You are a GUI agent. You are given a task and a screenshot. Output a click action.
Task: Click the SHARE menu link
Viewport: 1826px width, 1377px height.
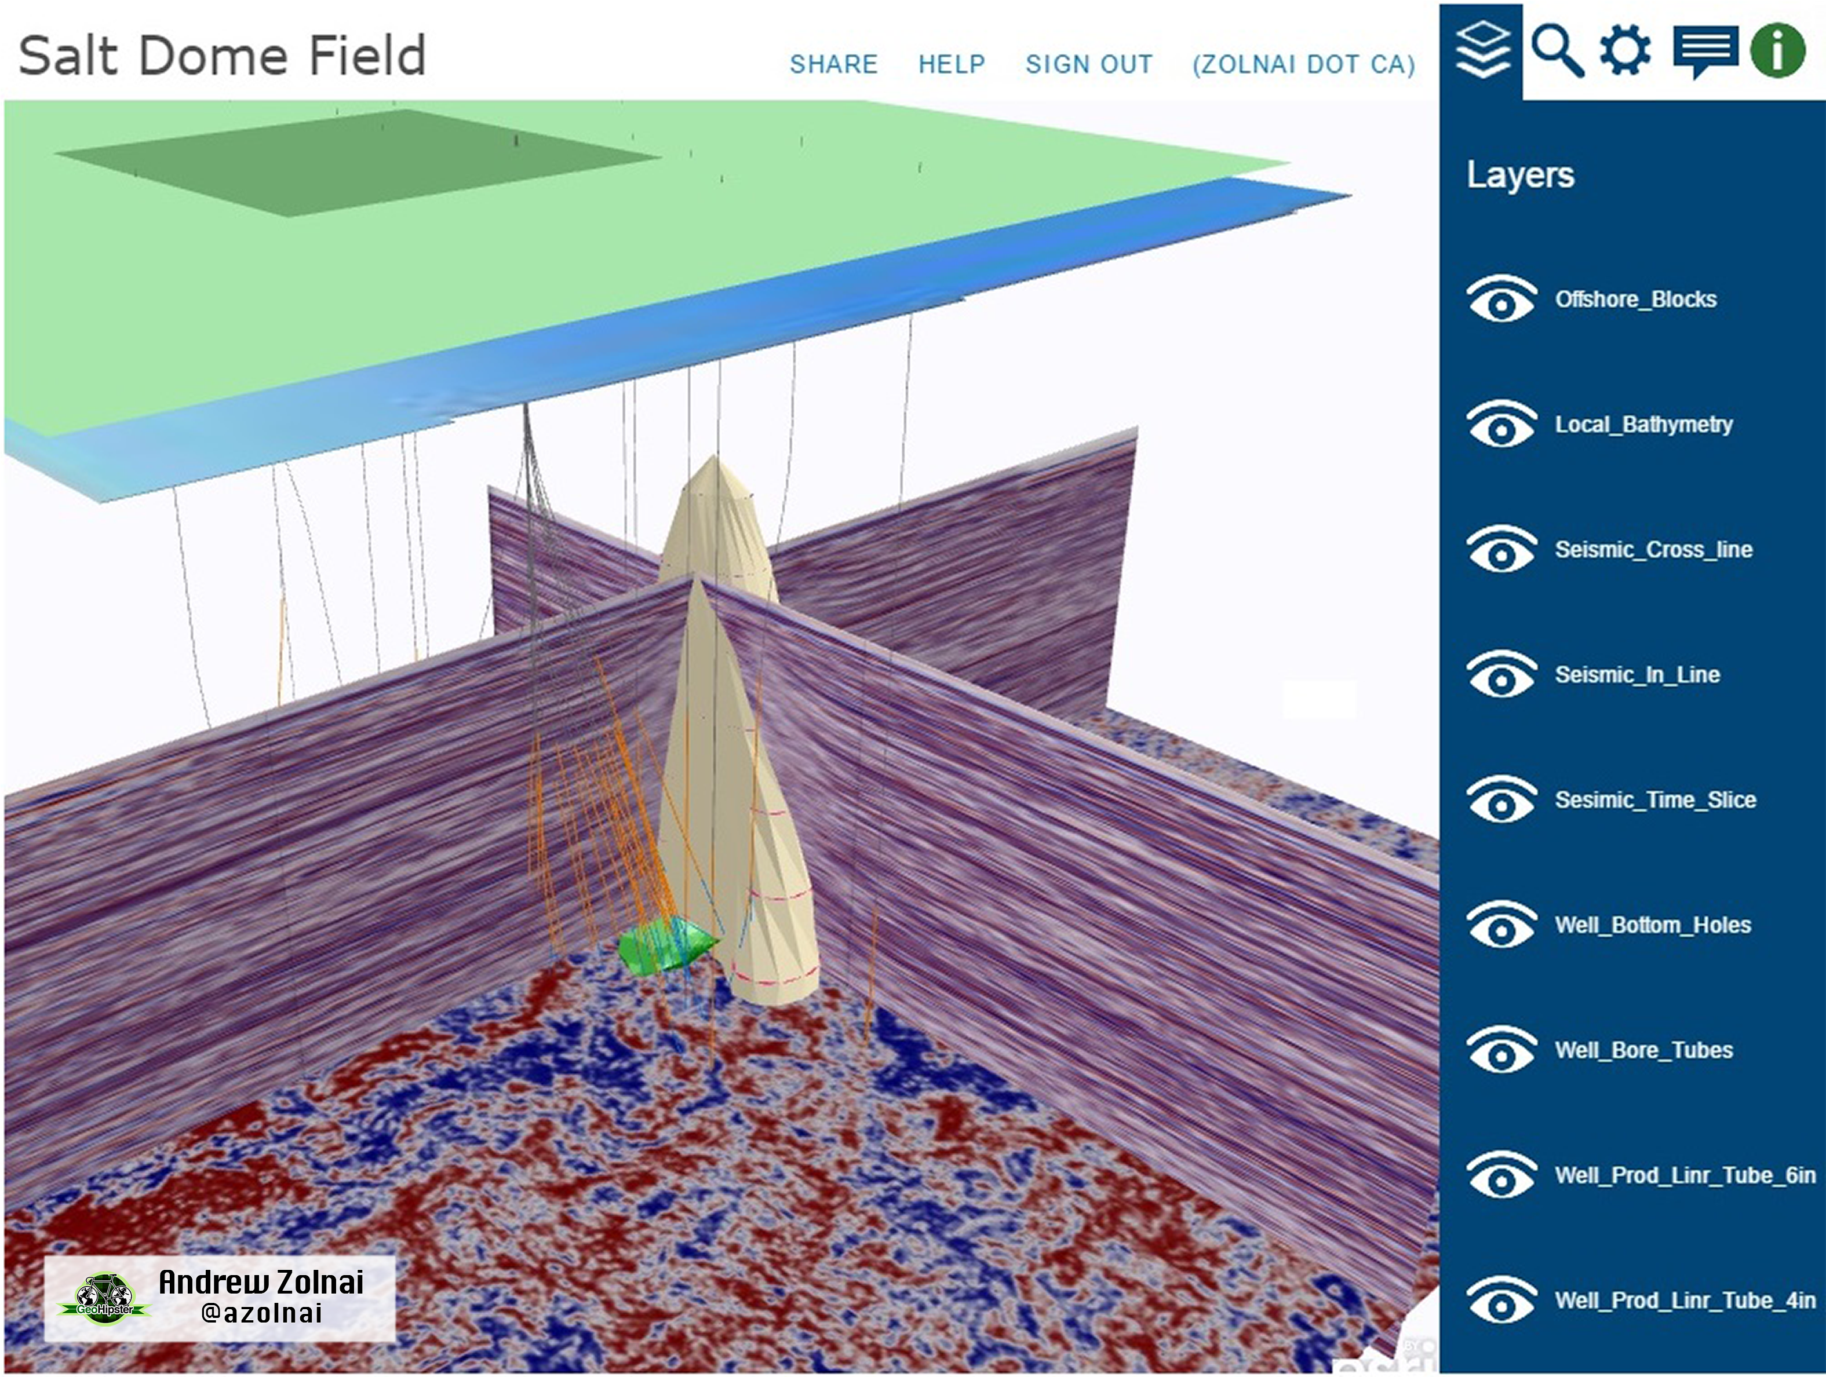pos(833,64)
